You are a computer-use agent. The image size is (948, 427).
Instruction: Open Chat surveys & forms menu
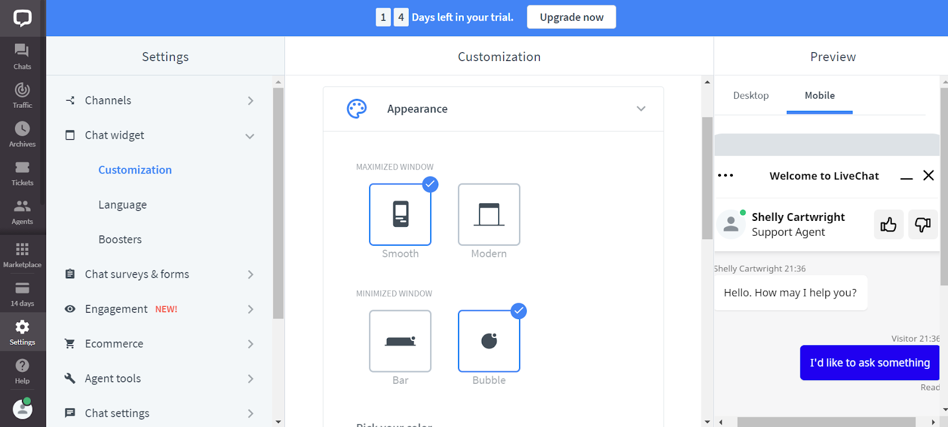click(x=137, y=274)
